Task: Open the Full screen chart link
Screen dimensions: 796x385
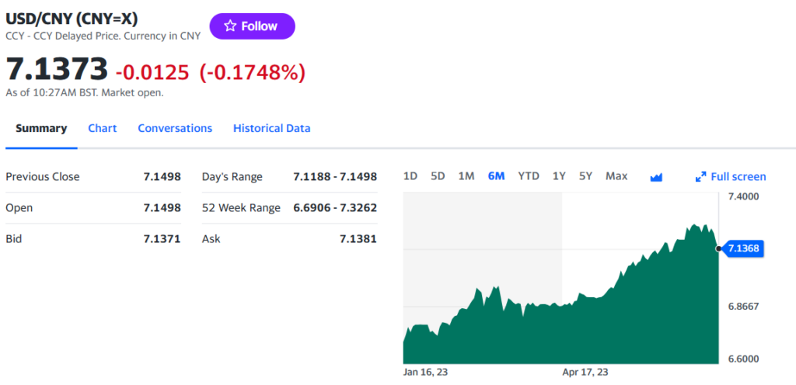Action: [738, 177]
